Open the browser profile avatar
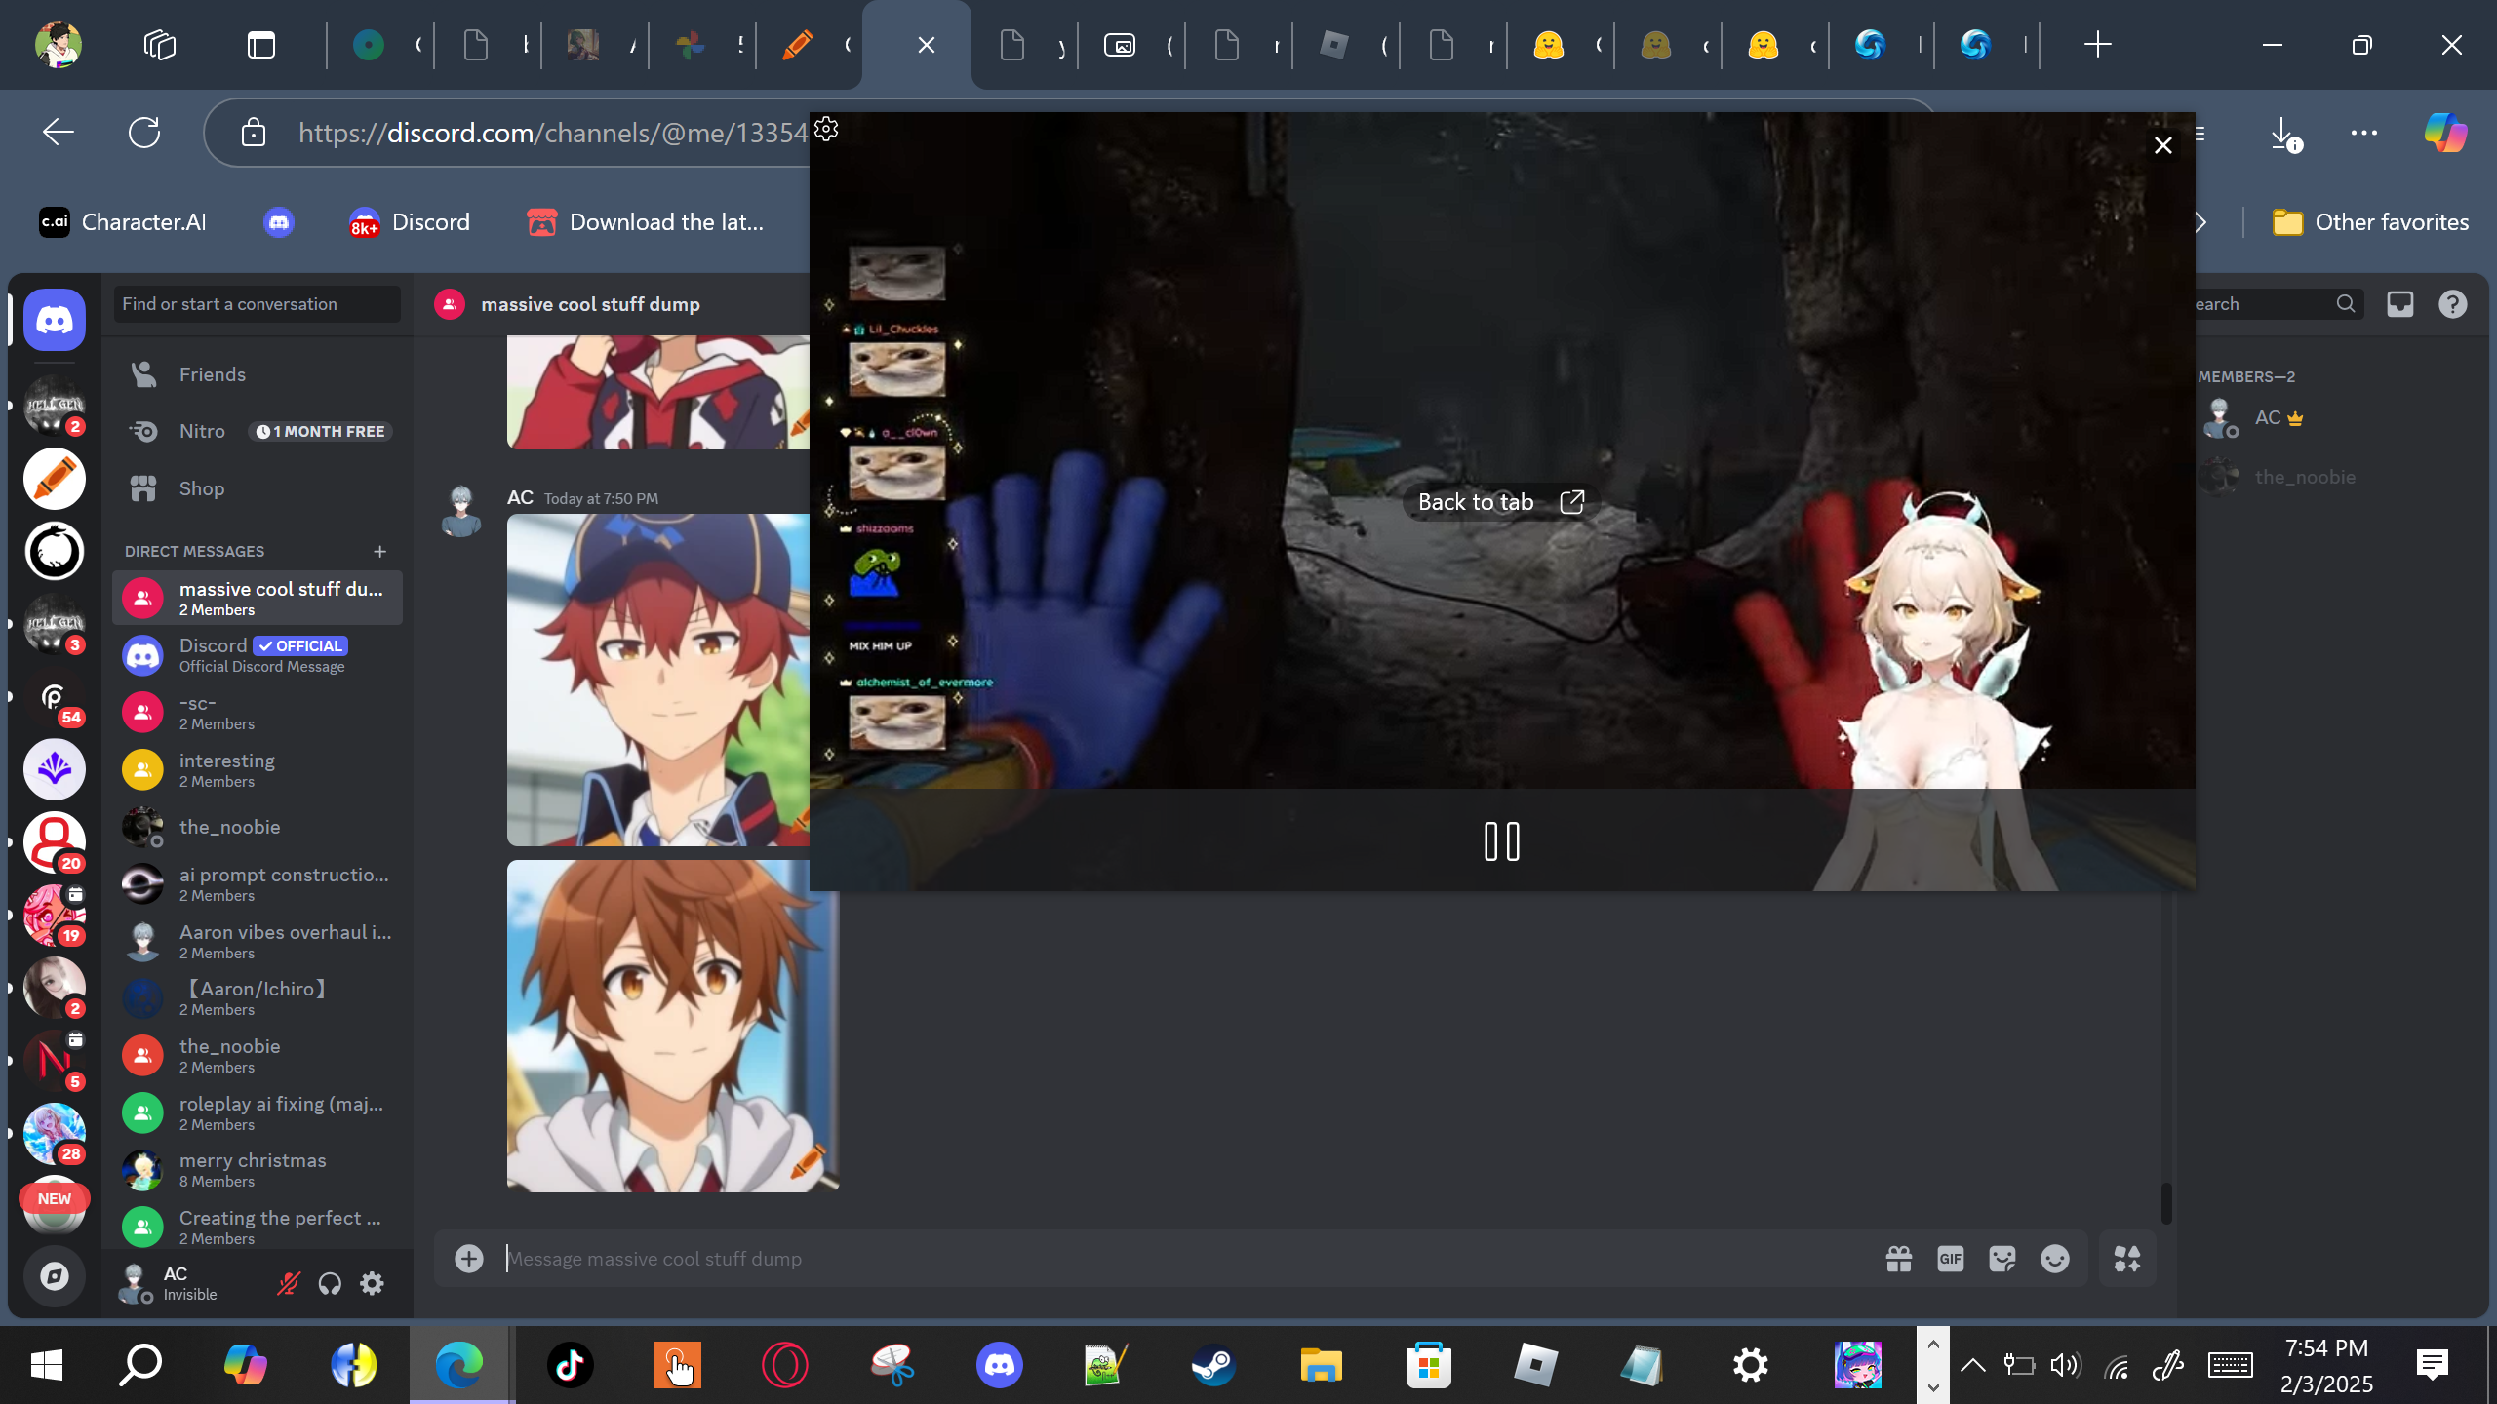The height and width of the screenshot is (1404, 2497). tap(59, 45)
